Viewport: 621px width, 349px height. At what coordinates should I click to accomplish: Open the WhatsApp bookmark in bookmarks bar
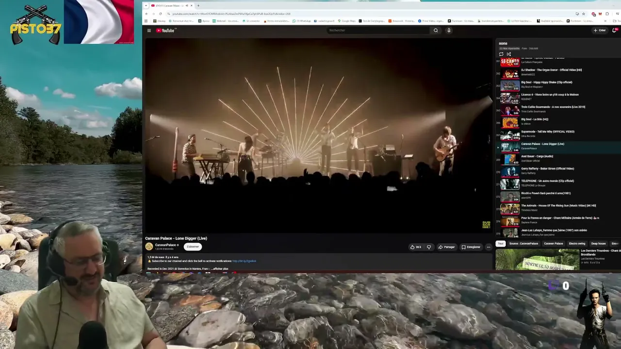pos(301,21)
